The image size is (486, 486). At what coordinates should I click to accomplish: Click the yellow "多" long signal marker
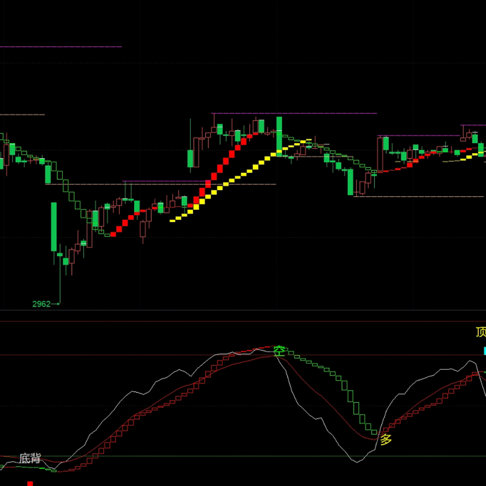coord(386,439)
